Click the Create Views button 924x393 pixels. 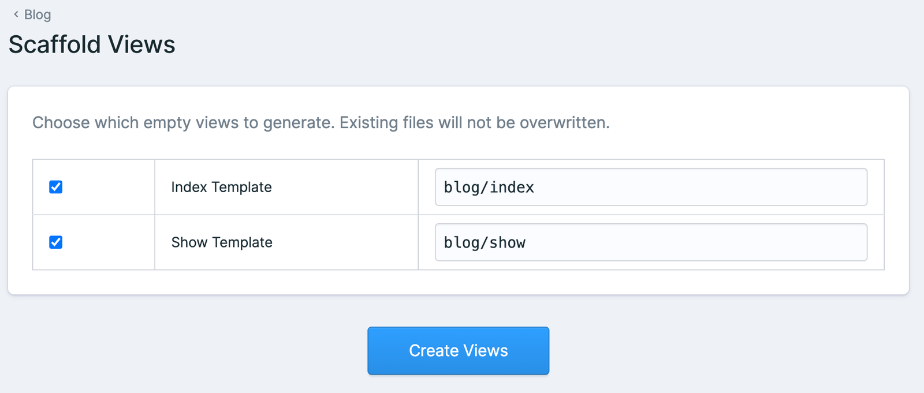tap(458, 351)
